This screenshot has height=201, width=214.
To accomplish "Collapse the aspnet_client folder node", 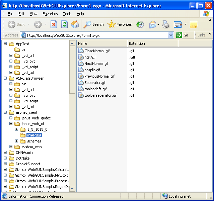I will pos(5,112).
